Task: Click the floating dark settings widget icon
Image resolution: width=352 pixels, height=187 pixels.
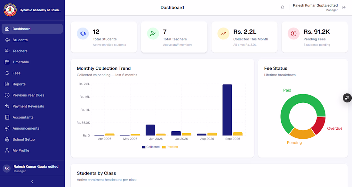Action: click(347, 98)
